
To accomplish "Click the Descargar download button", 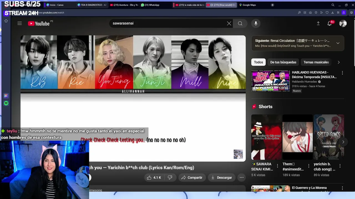I will pyautogui.click(x=221, y=177).
